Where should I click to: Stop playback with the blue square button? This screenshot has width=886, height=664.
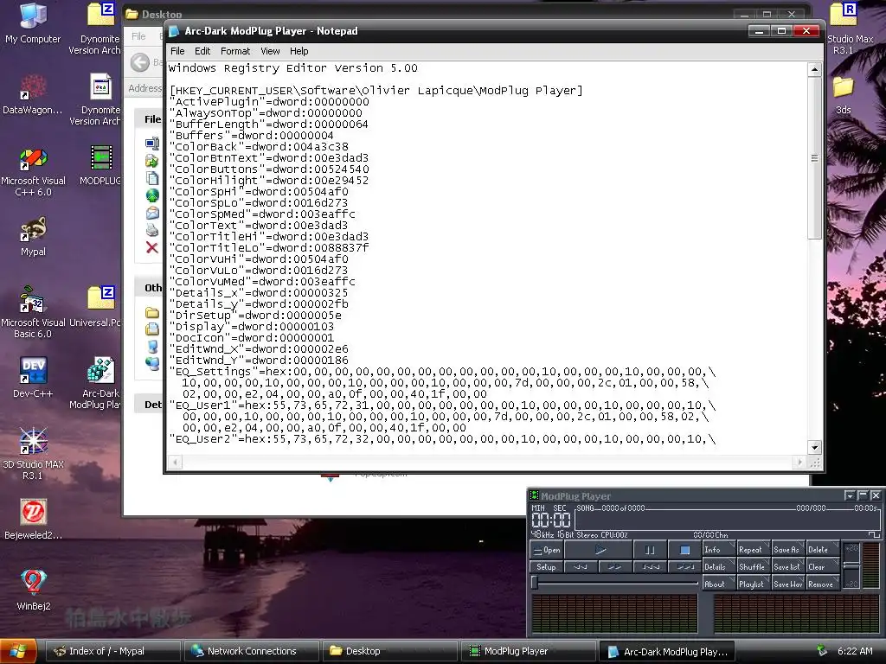tap(684, 549)
